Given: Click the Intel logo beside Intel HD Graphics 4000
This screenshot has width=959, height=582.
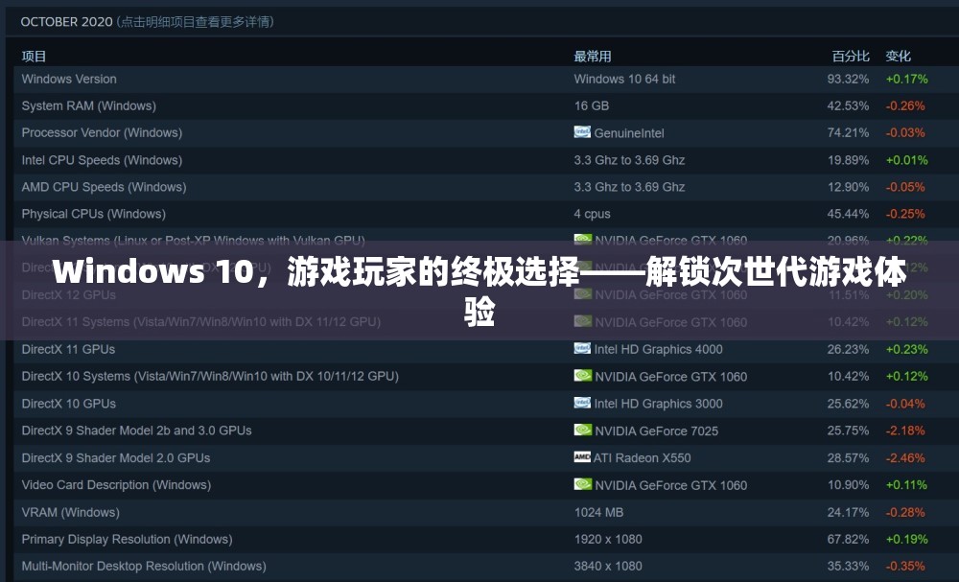Looking at the screenshot, I should click(582, 348).
